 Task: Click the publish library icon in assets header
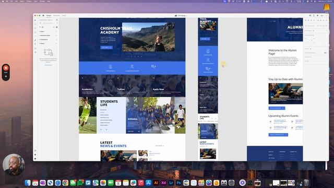57,20
